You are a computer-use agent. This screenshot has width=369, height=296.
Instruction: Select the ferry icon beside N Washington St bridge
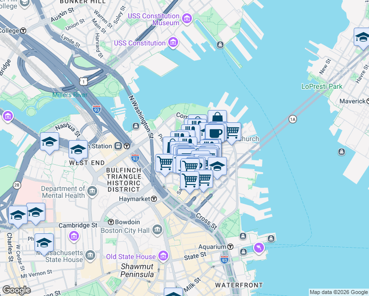(136, 126)
